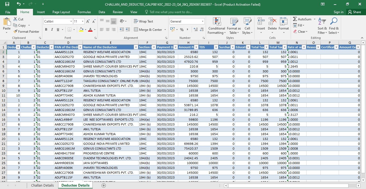
Task: Expand the General number format dropdown
Action: point(203,21)
